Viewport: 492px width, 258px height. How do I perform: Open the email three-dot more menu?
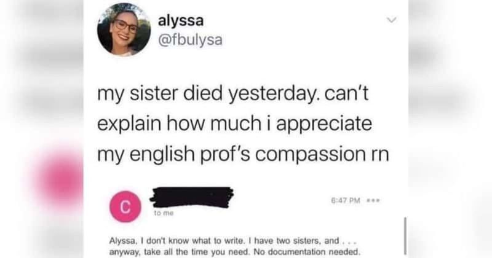374,200
